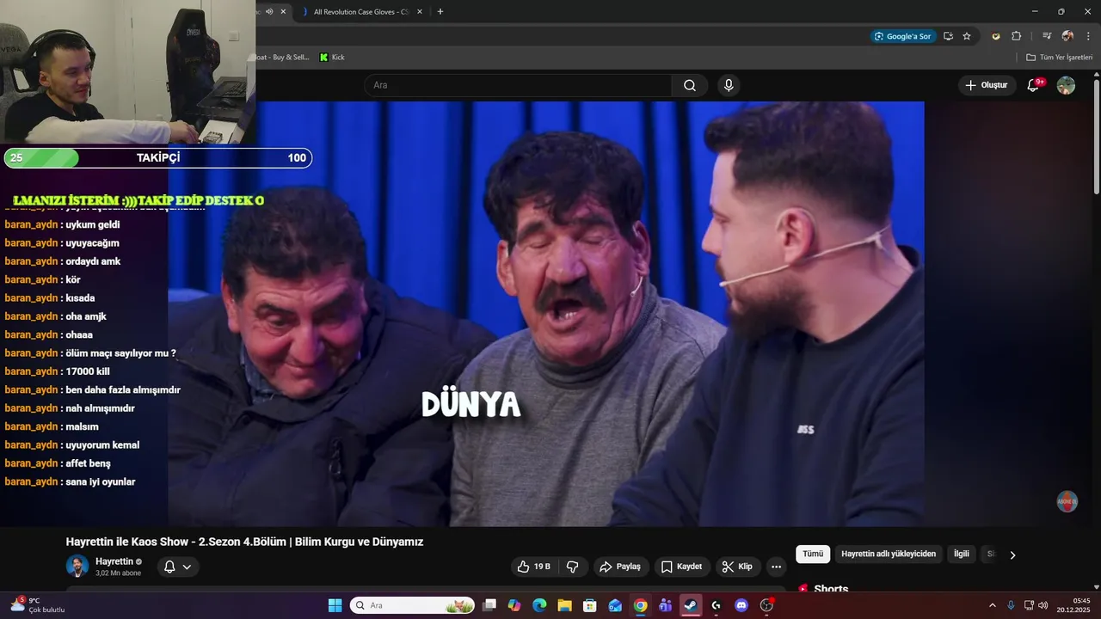Open File Explorer from taskbar

(564, 605)
